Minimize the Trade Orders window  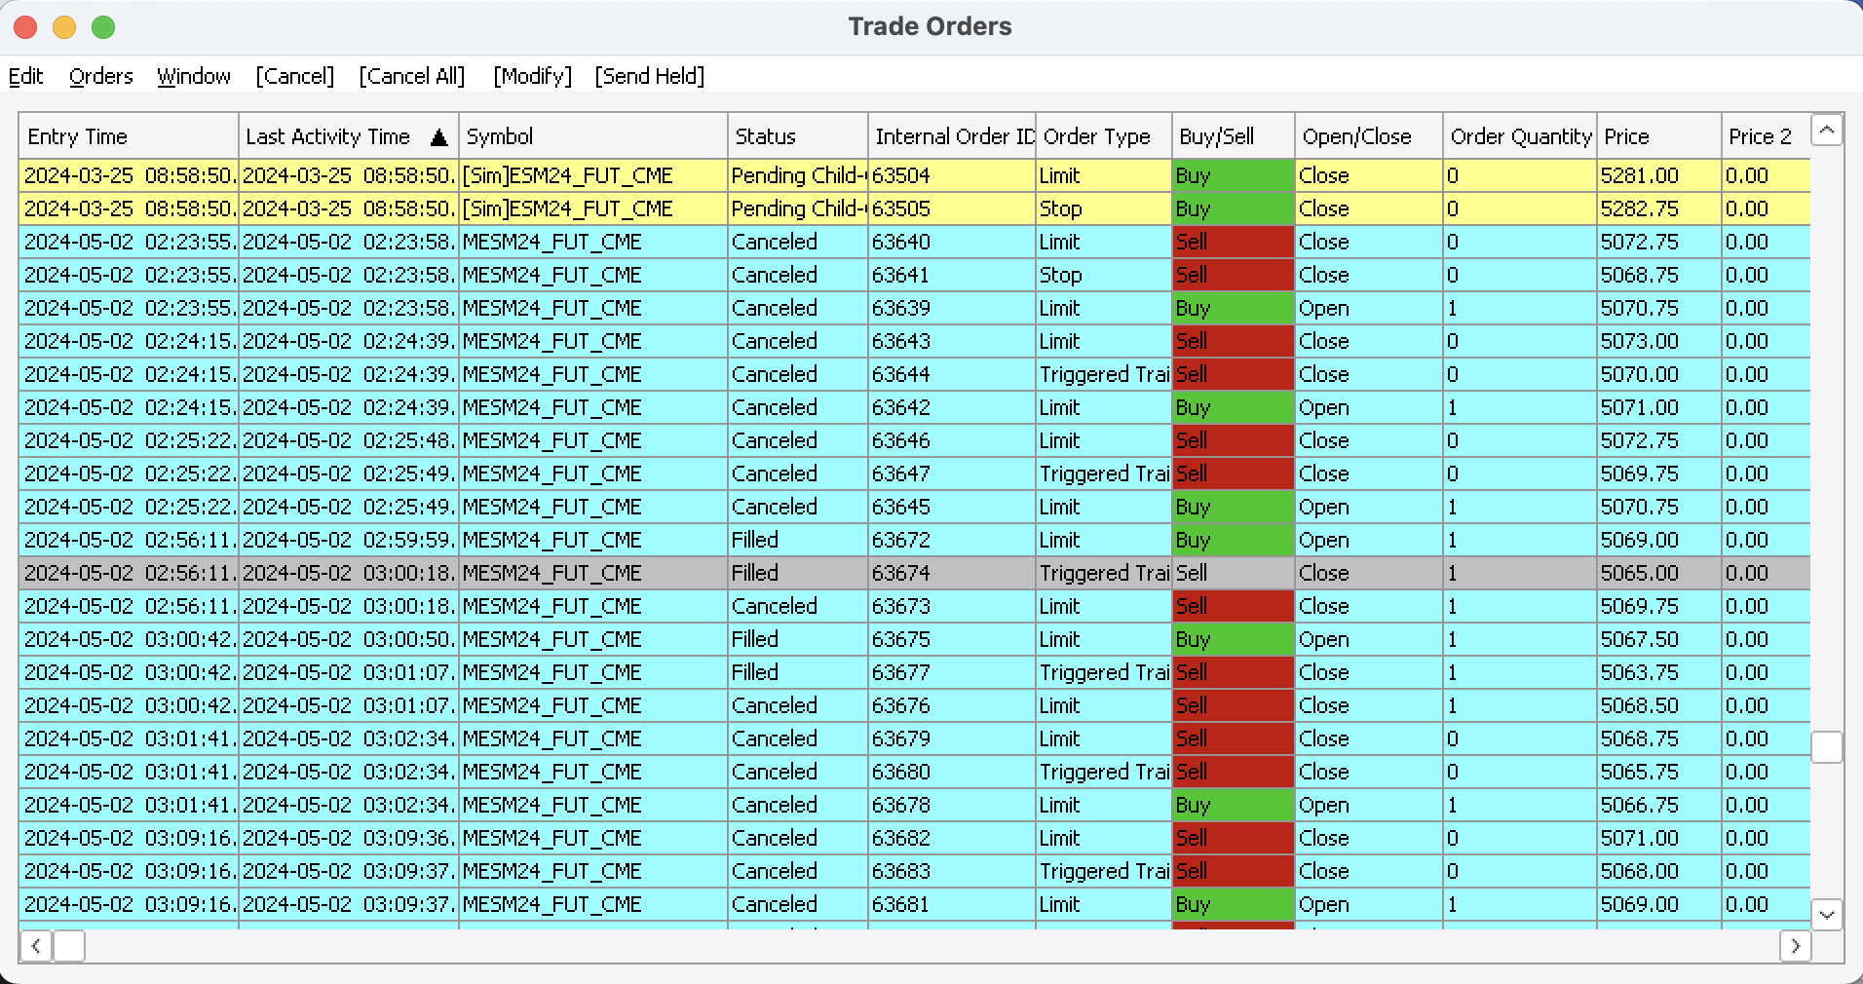click(65, 27)
